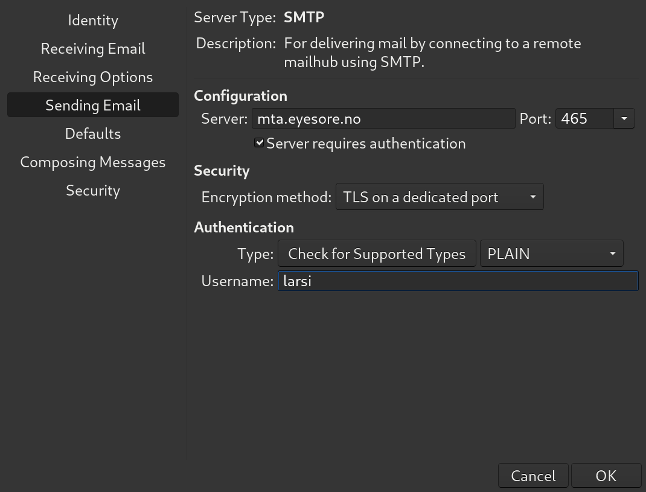
Task: Click the Username field containing larsi
Action: point(458,281)
